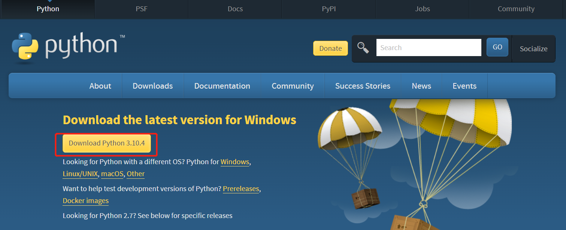Click Download Python 3.10.4 button
The width and height of the screenshot is (566, 230).
point(107,143)
